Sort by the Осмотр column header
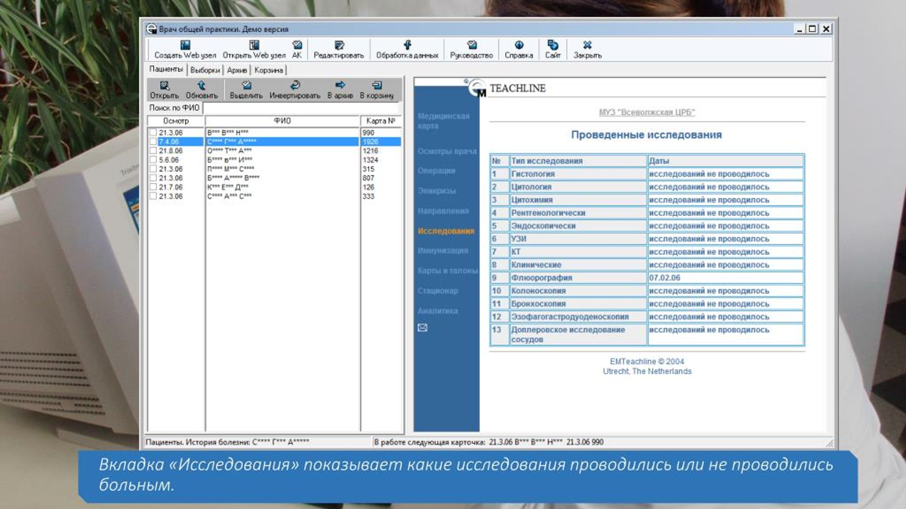Screen dimensions: 906x509 [x=176, y=121]
